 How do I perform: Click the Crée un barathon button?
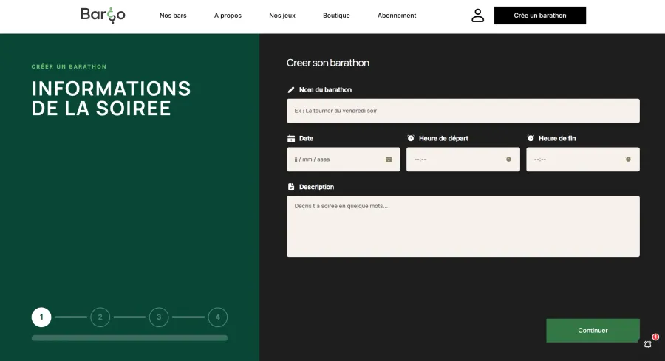[x=540, y=16]
